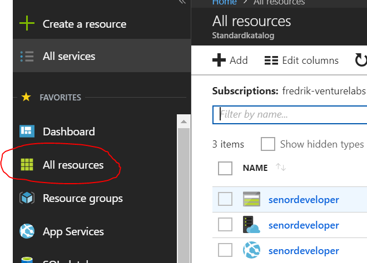Open the second senordeveloper server resource link

[304, 225]
